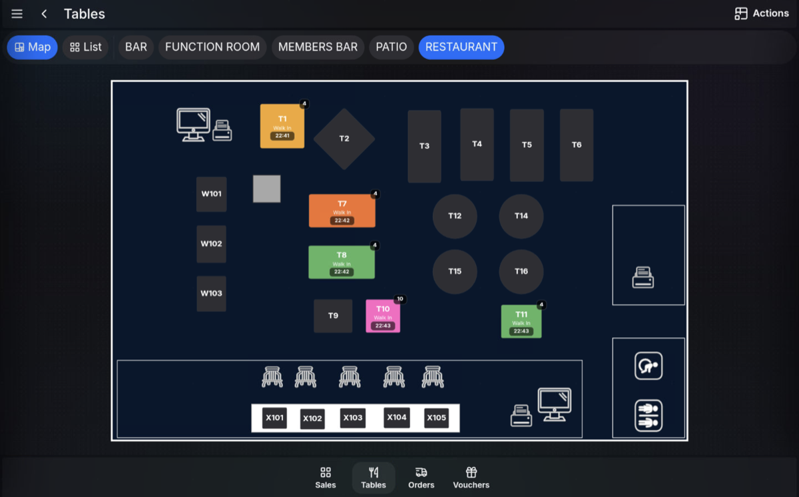The height and width of the screenshot is (497, 799).
Task: Click the POS monitor icon near T1
Action: (x=193, y=125)
